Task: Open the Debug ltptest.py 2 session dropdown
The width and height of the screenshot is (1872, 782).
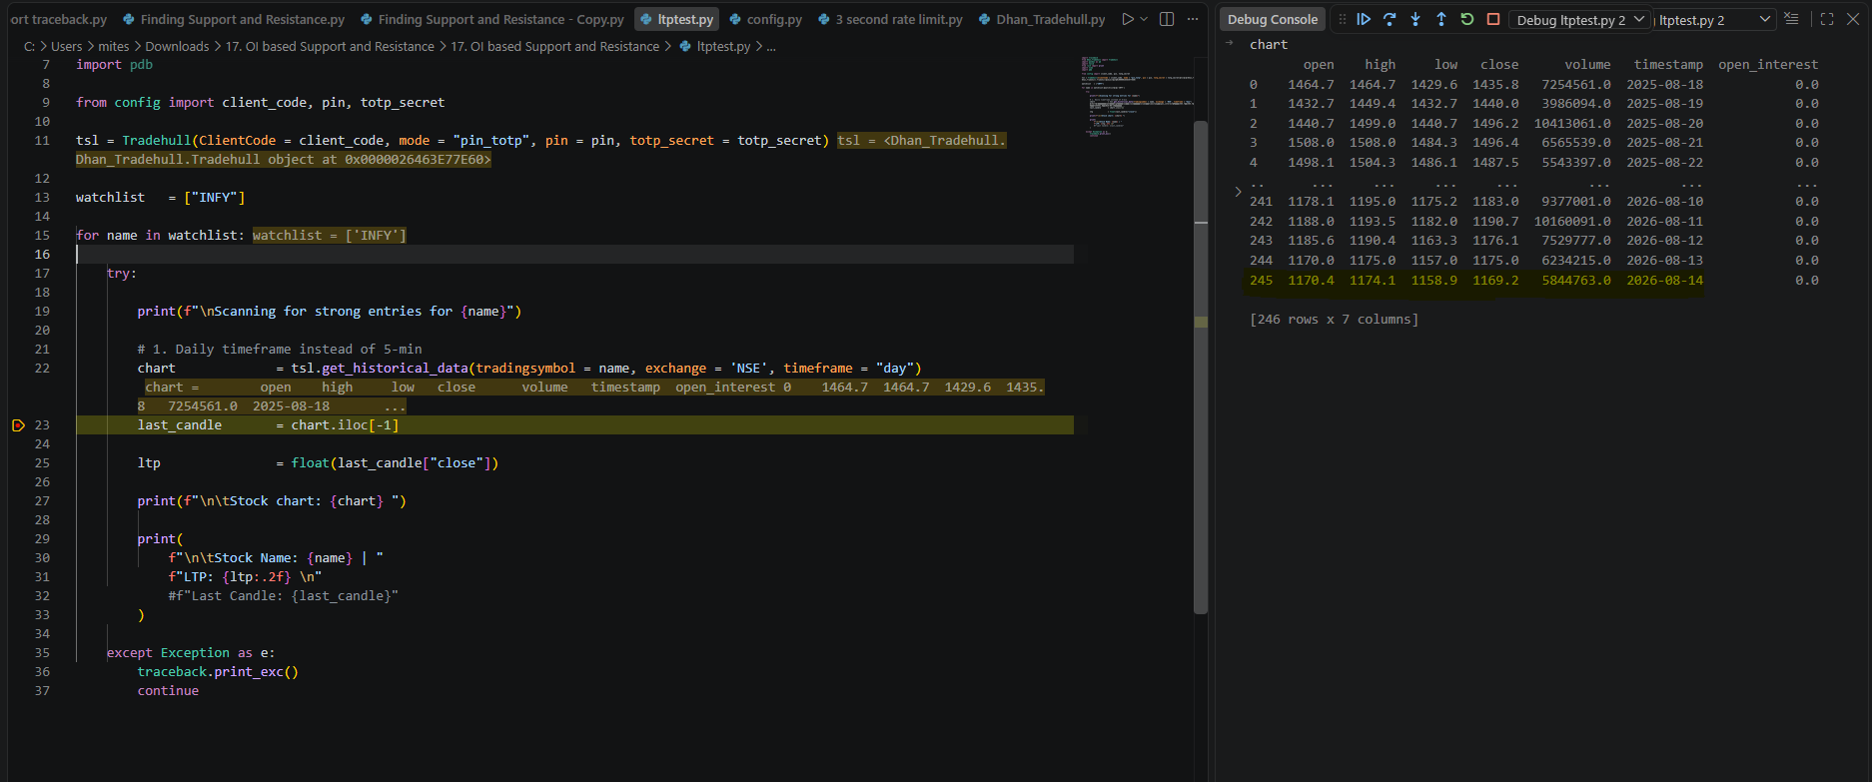Action: point(1580,20)
